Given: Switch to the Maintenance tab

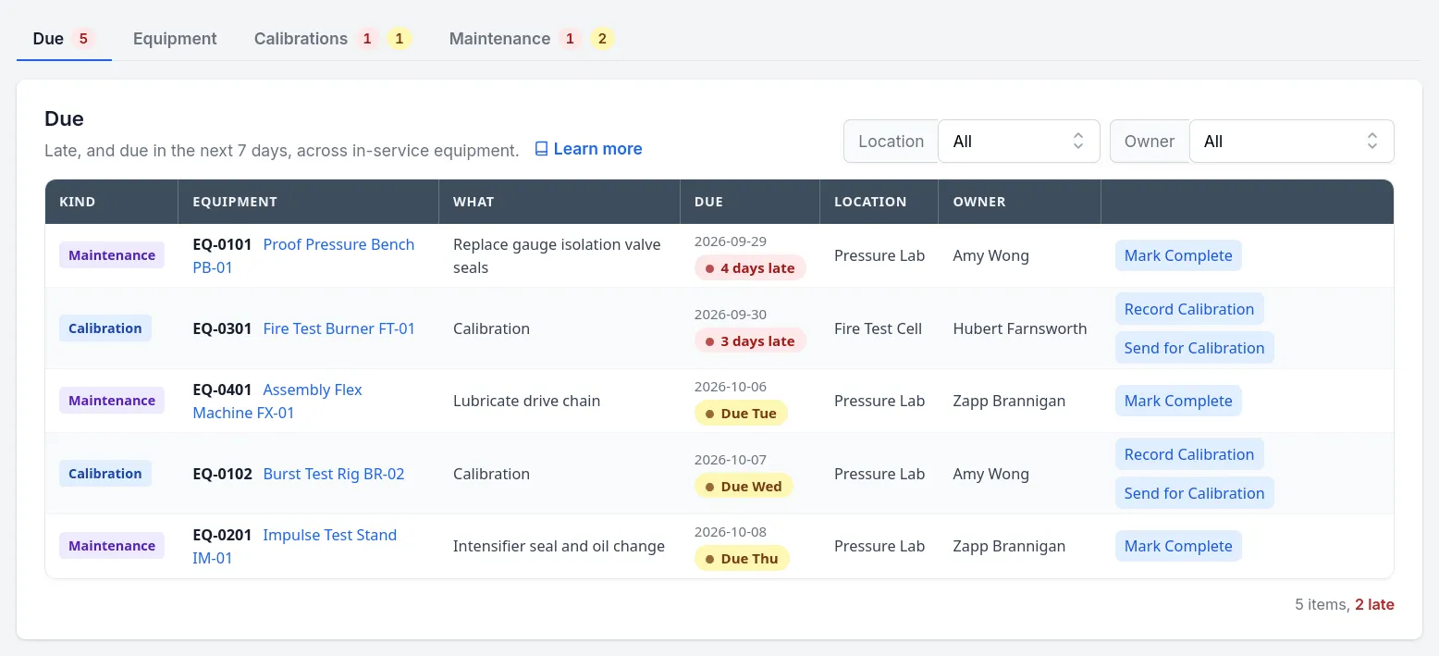Looking at the screenshot, I should point(532,39).
